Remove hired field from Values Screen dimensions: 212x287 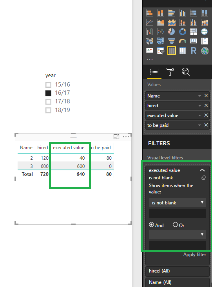click(x=206, y=105)
